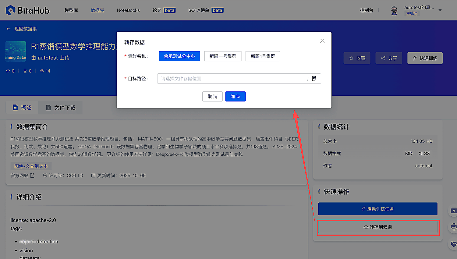Expand the account dropdown arrow
Image resolution: width=457 pixels, height=259 pixels.
pos(440,10)
